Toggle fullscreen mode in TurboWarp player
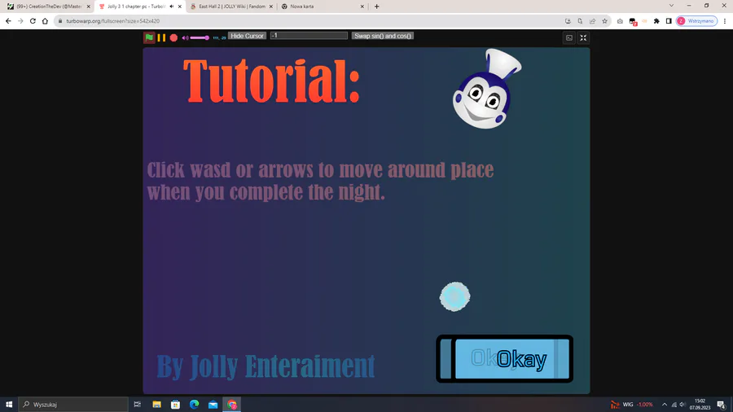 pyautogui.click(x=583, y=37)
